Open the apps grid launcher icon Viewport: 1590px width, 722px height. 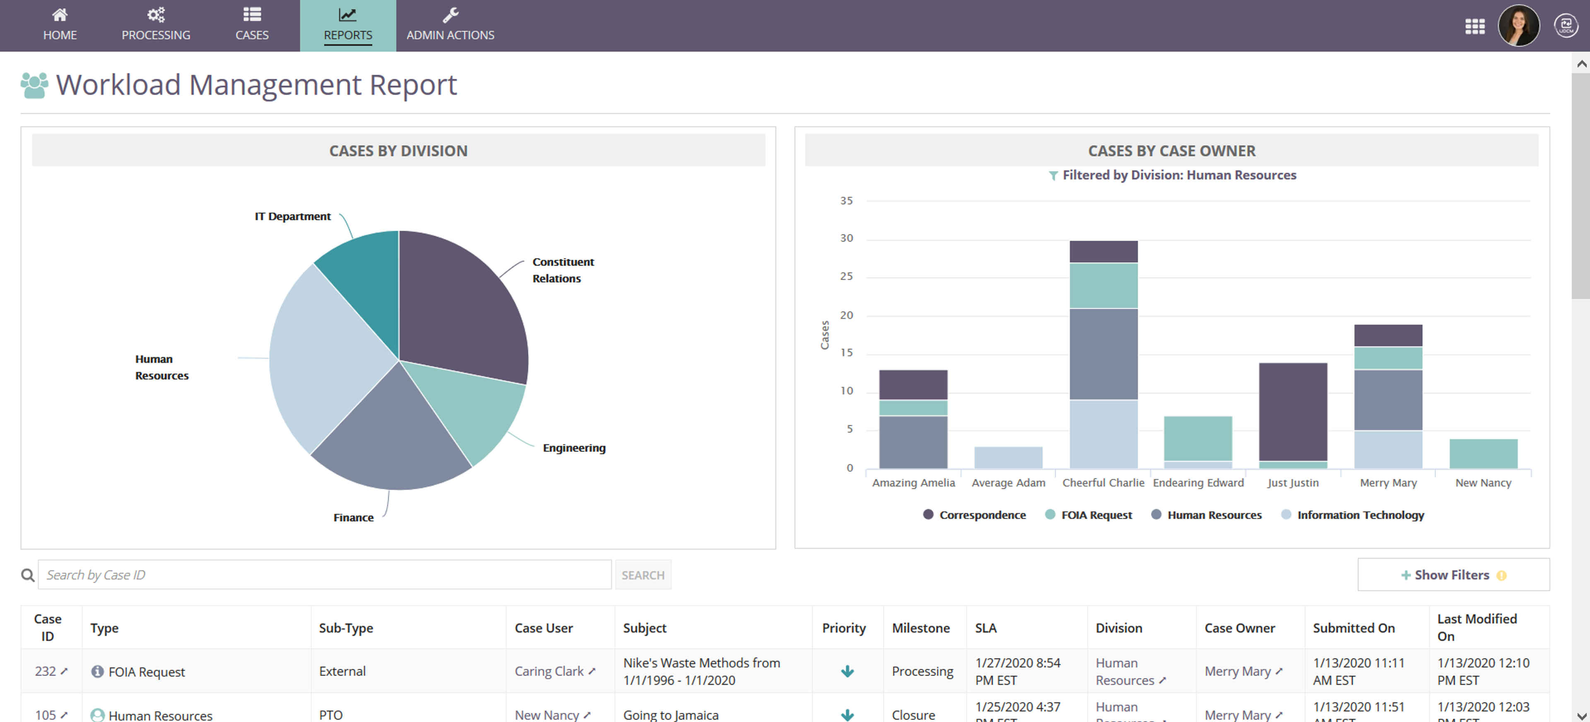click(1474, 26)
